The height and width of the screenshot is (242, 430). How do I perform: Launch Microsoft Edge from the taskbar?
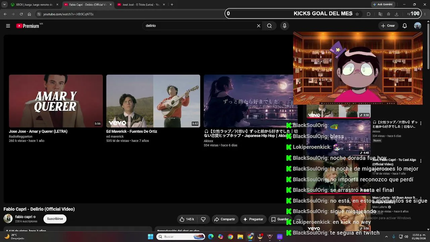211,237
